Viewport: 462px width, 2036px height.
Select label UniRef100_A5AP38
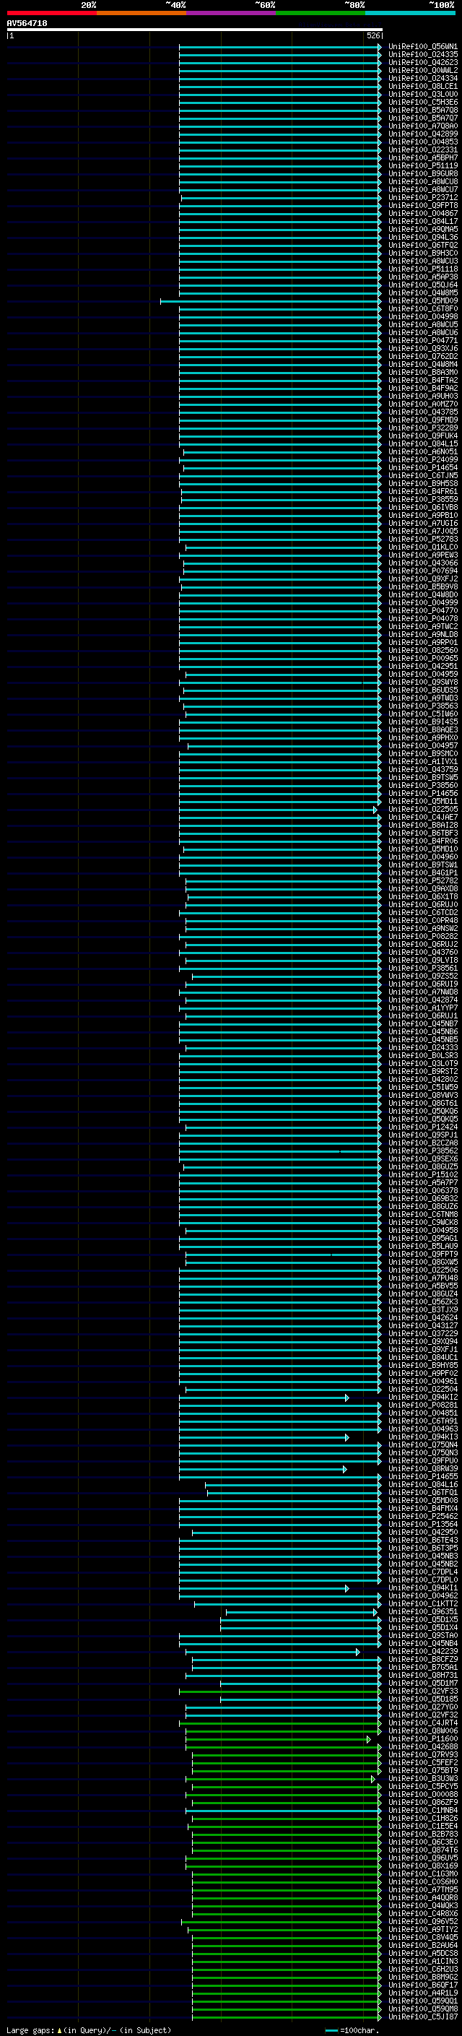pos(422,277)
